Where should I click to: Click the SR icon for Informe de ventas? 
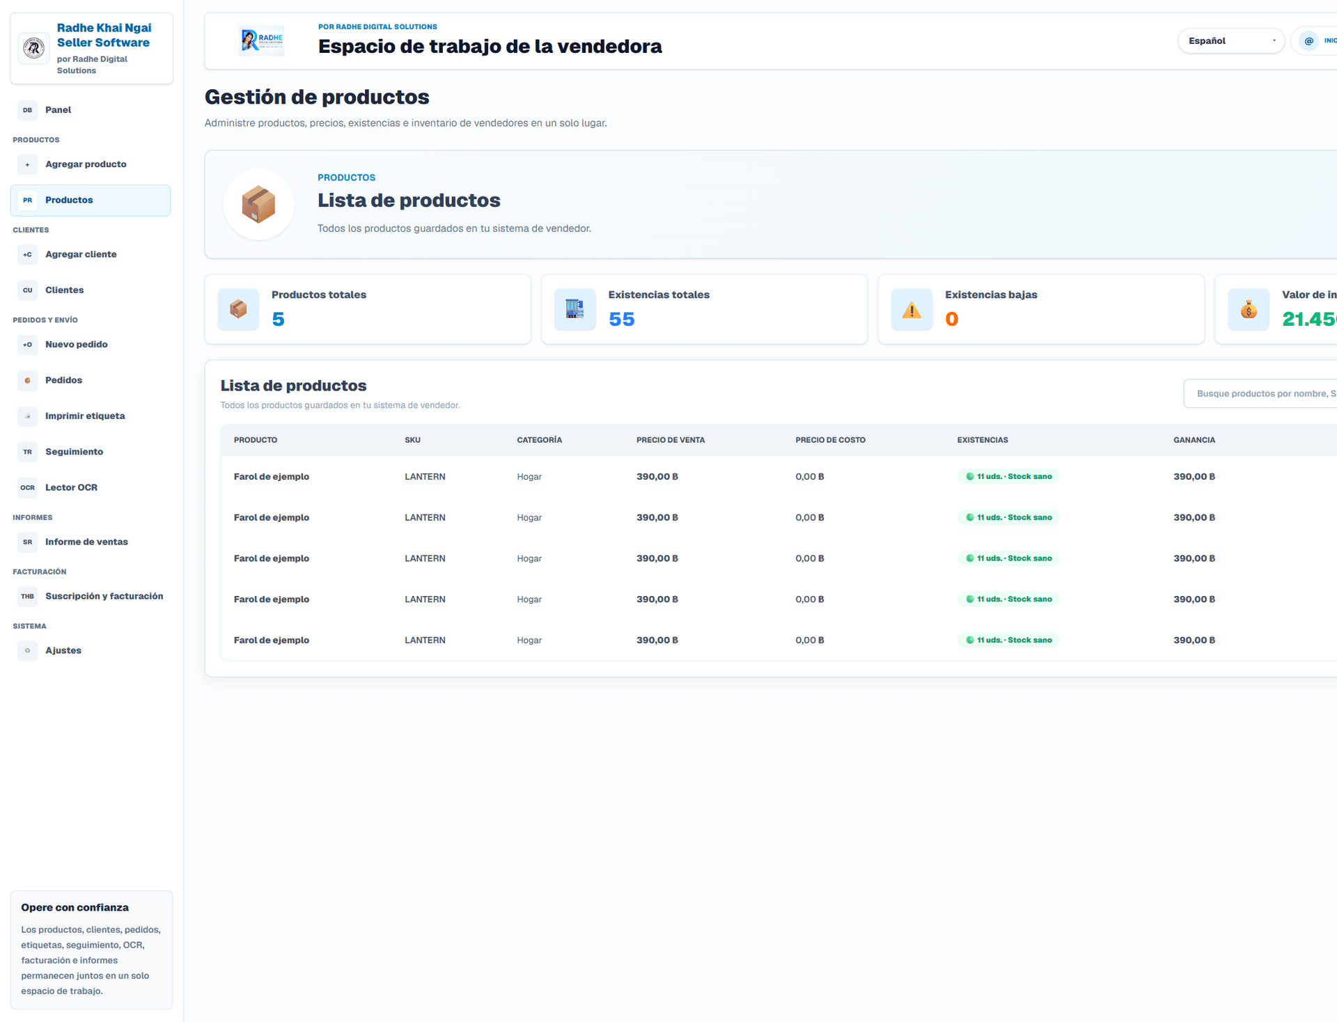[27, 542]
